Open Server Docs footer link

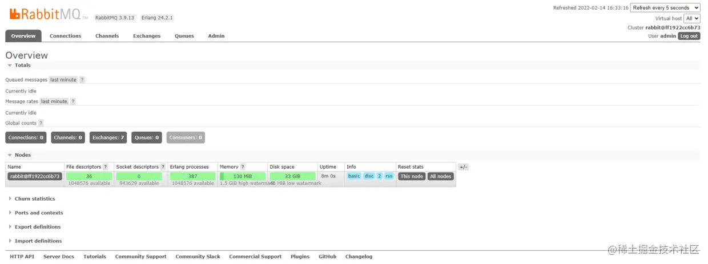[x=59, y=257]
